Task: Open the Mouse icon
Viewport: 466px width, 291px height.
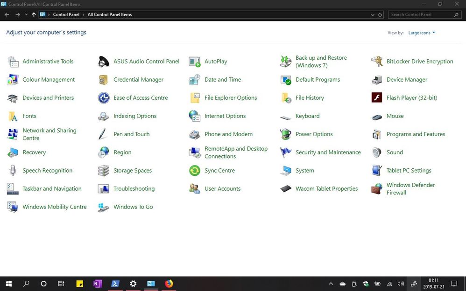Action: 376,117
